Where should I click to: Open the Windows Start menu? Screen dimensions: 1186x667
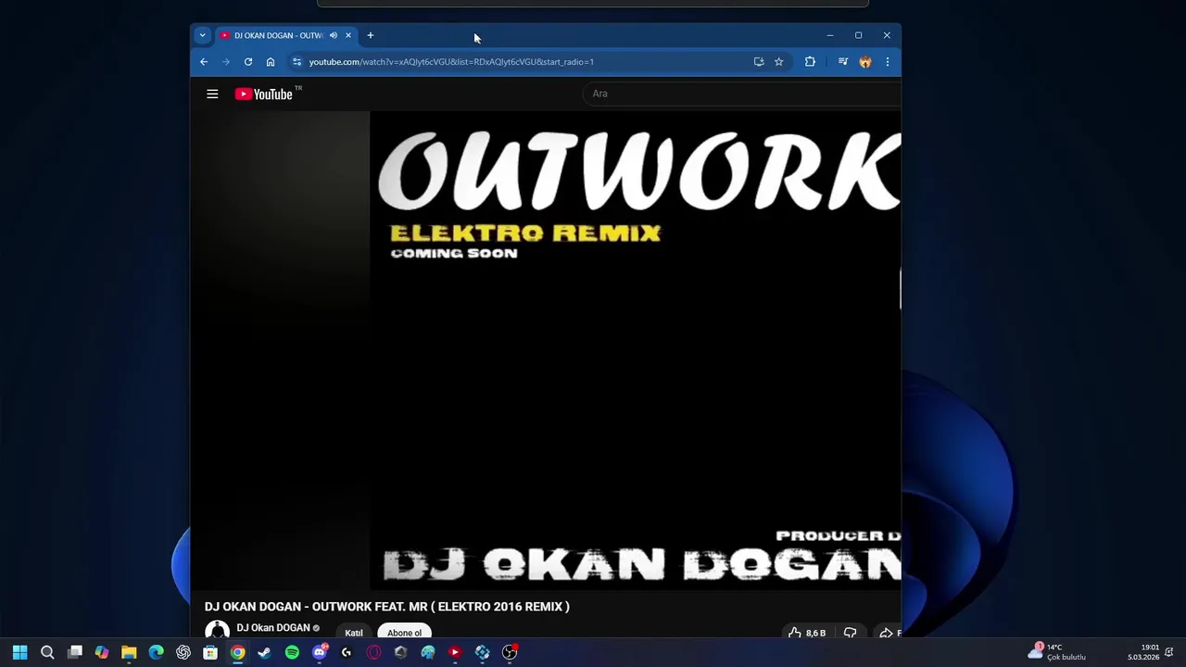click(19, 652)
